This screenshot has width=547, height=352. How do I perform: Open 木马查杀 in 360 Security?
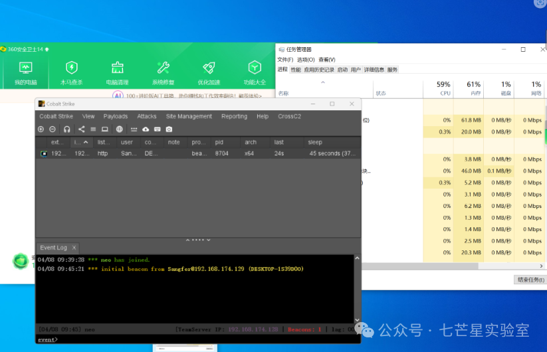click(x=72, y=73)
